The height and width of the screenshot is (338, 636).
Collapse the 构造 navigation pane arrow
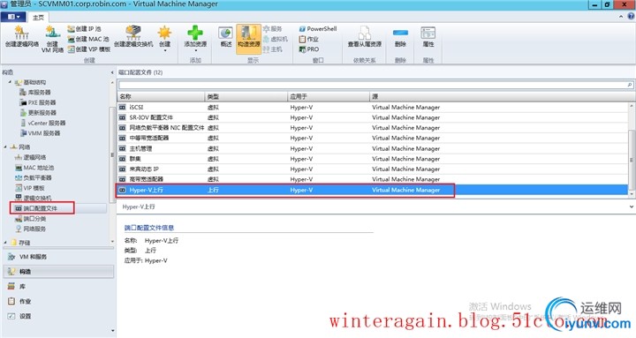point(112,72)
